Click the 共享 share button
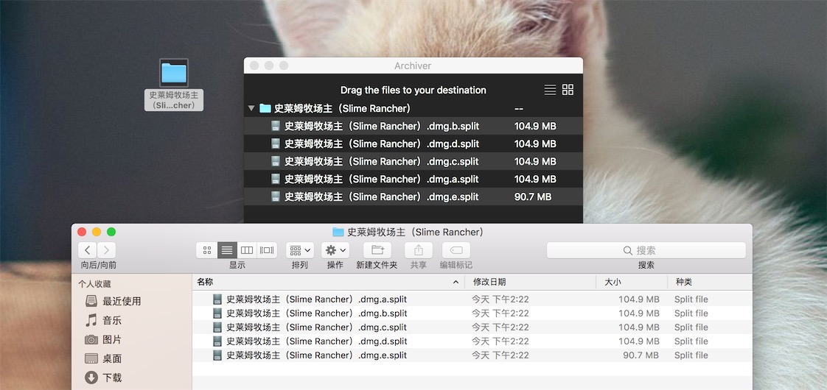Image resolution: width=827 pixels, height=390 pixels. tap(418, 250)
